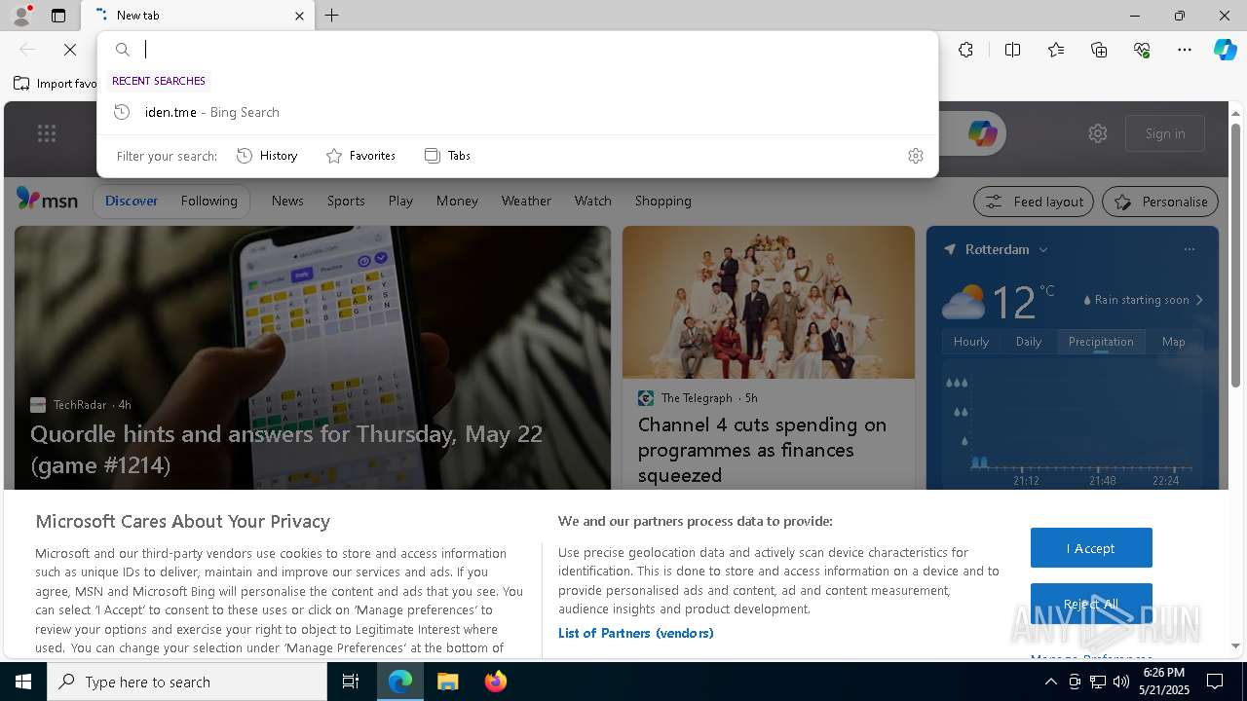Open Quordle hints article headline

pos(286,449)
